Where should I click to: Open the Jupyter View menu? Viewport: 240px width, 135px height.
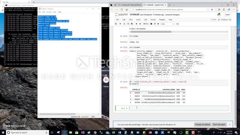(x=131, y=20)
